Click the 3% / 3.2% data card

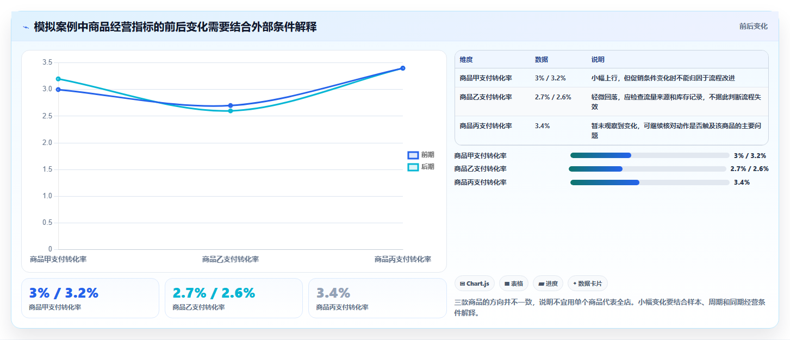[90, 298]
